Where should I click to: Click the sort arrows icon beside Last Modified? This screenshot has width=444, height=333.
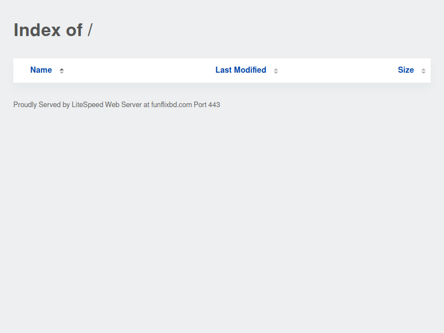pos(276,71)
